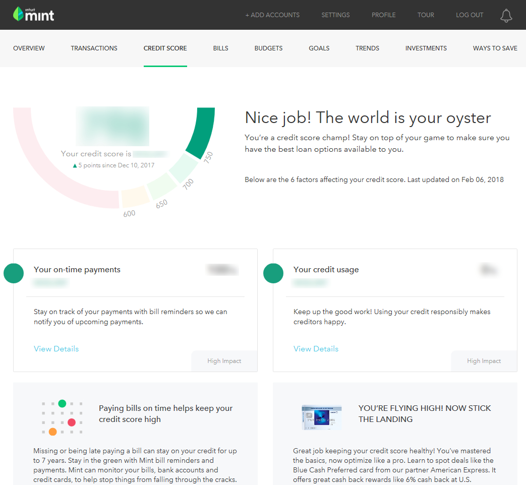Image resolution: width=526 pixels, height=485 pixels.
Task: Click '5 points since Dec 10, 2017'
Action: point(116,165)
